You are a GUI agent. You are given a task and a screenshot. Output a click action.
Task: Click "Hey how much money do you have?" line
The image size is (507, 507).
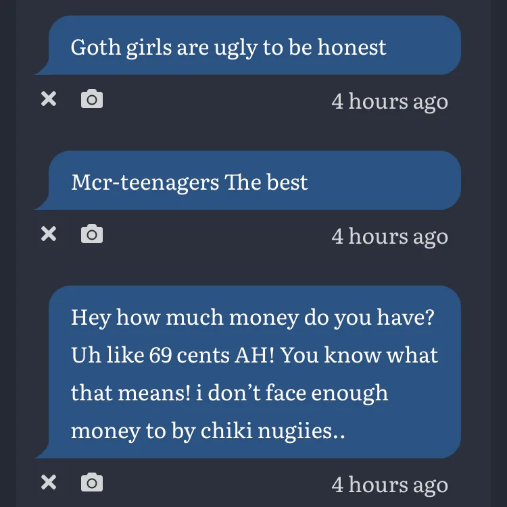[x=252, y=317]
